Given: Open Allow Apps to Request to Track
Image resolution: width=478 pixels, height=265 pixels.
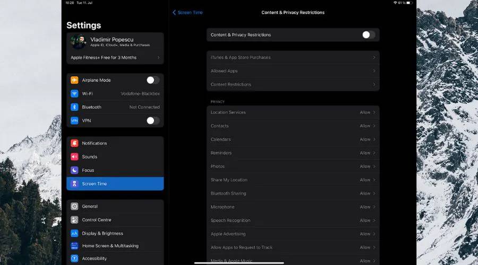Looking at the screenshot, I should (x=293, y=248).
